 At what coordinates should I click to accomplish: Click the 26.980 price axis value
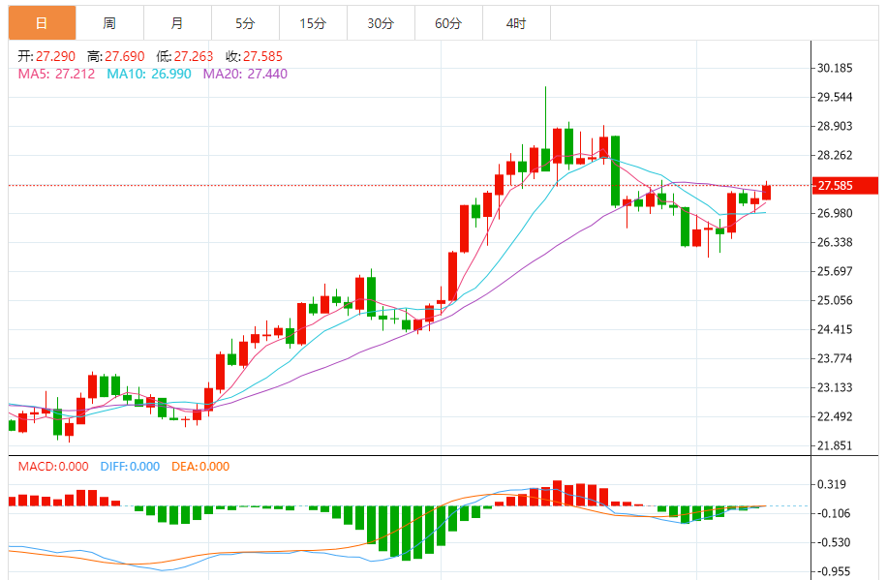[x=835, y=213]
